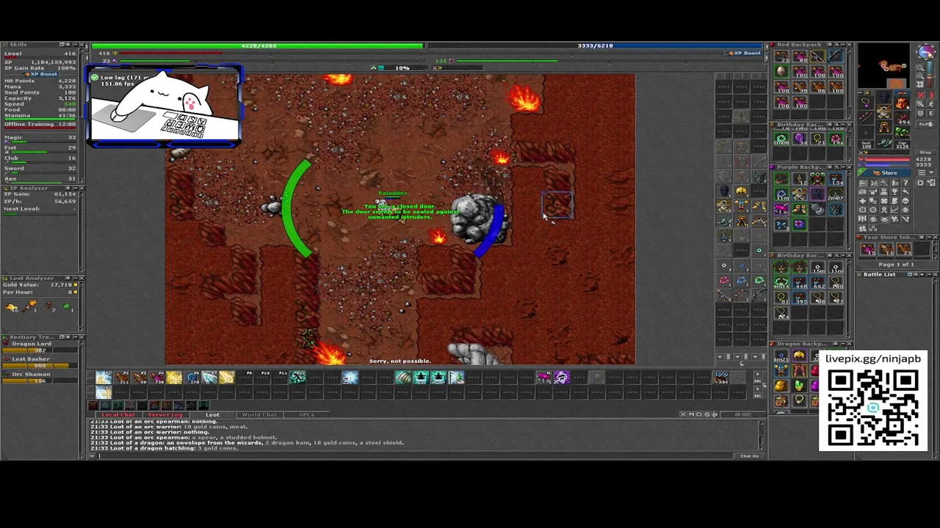Viewport: 940px width, 528px height.
Task: Use the action bar item showing 738
Action: click(156, 377)
